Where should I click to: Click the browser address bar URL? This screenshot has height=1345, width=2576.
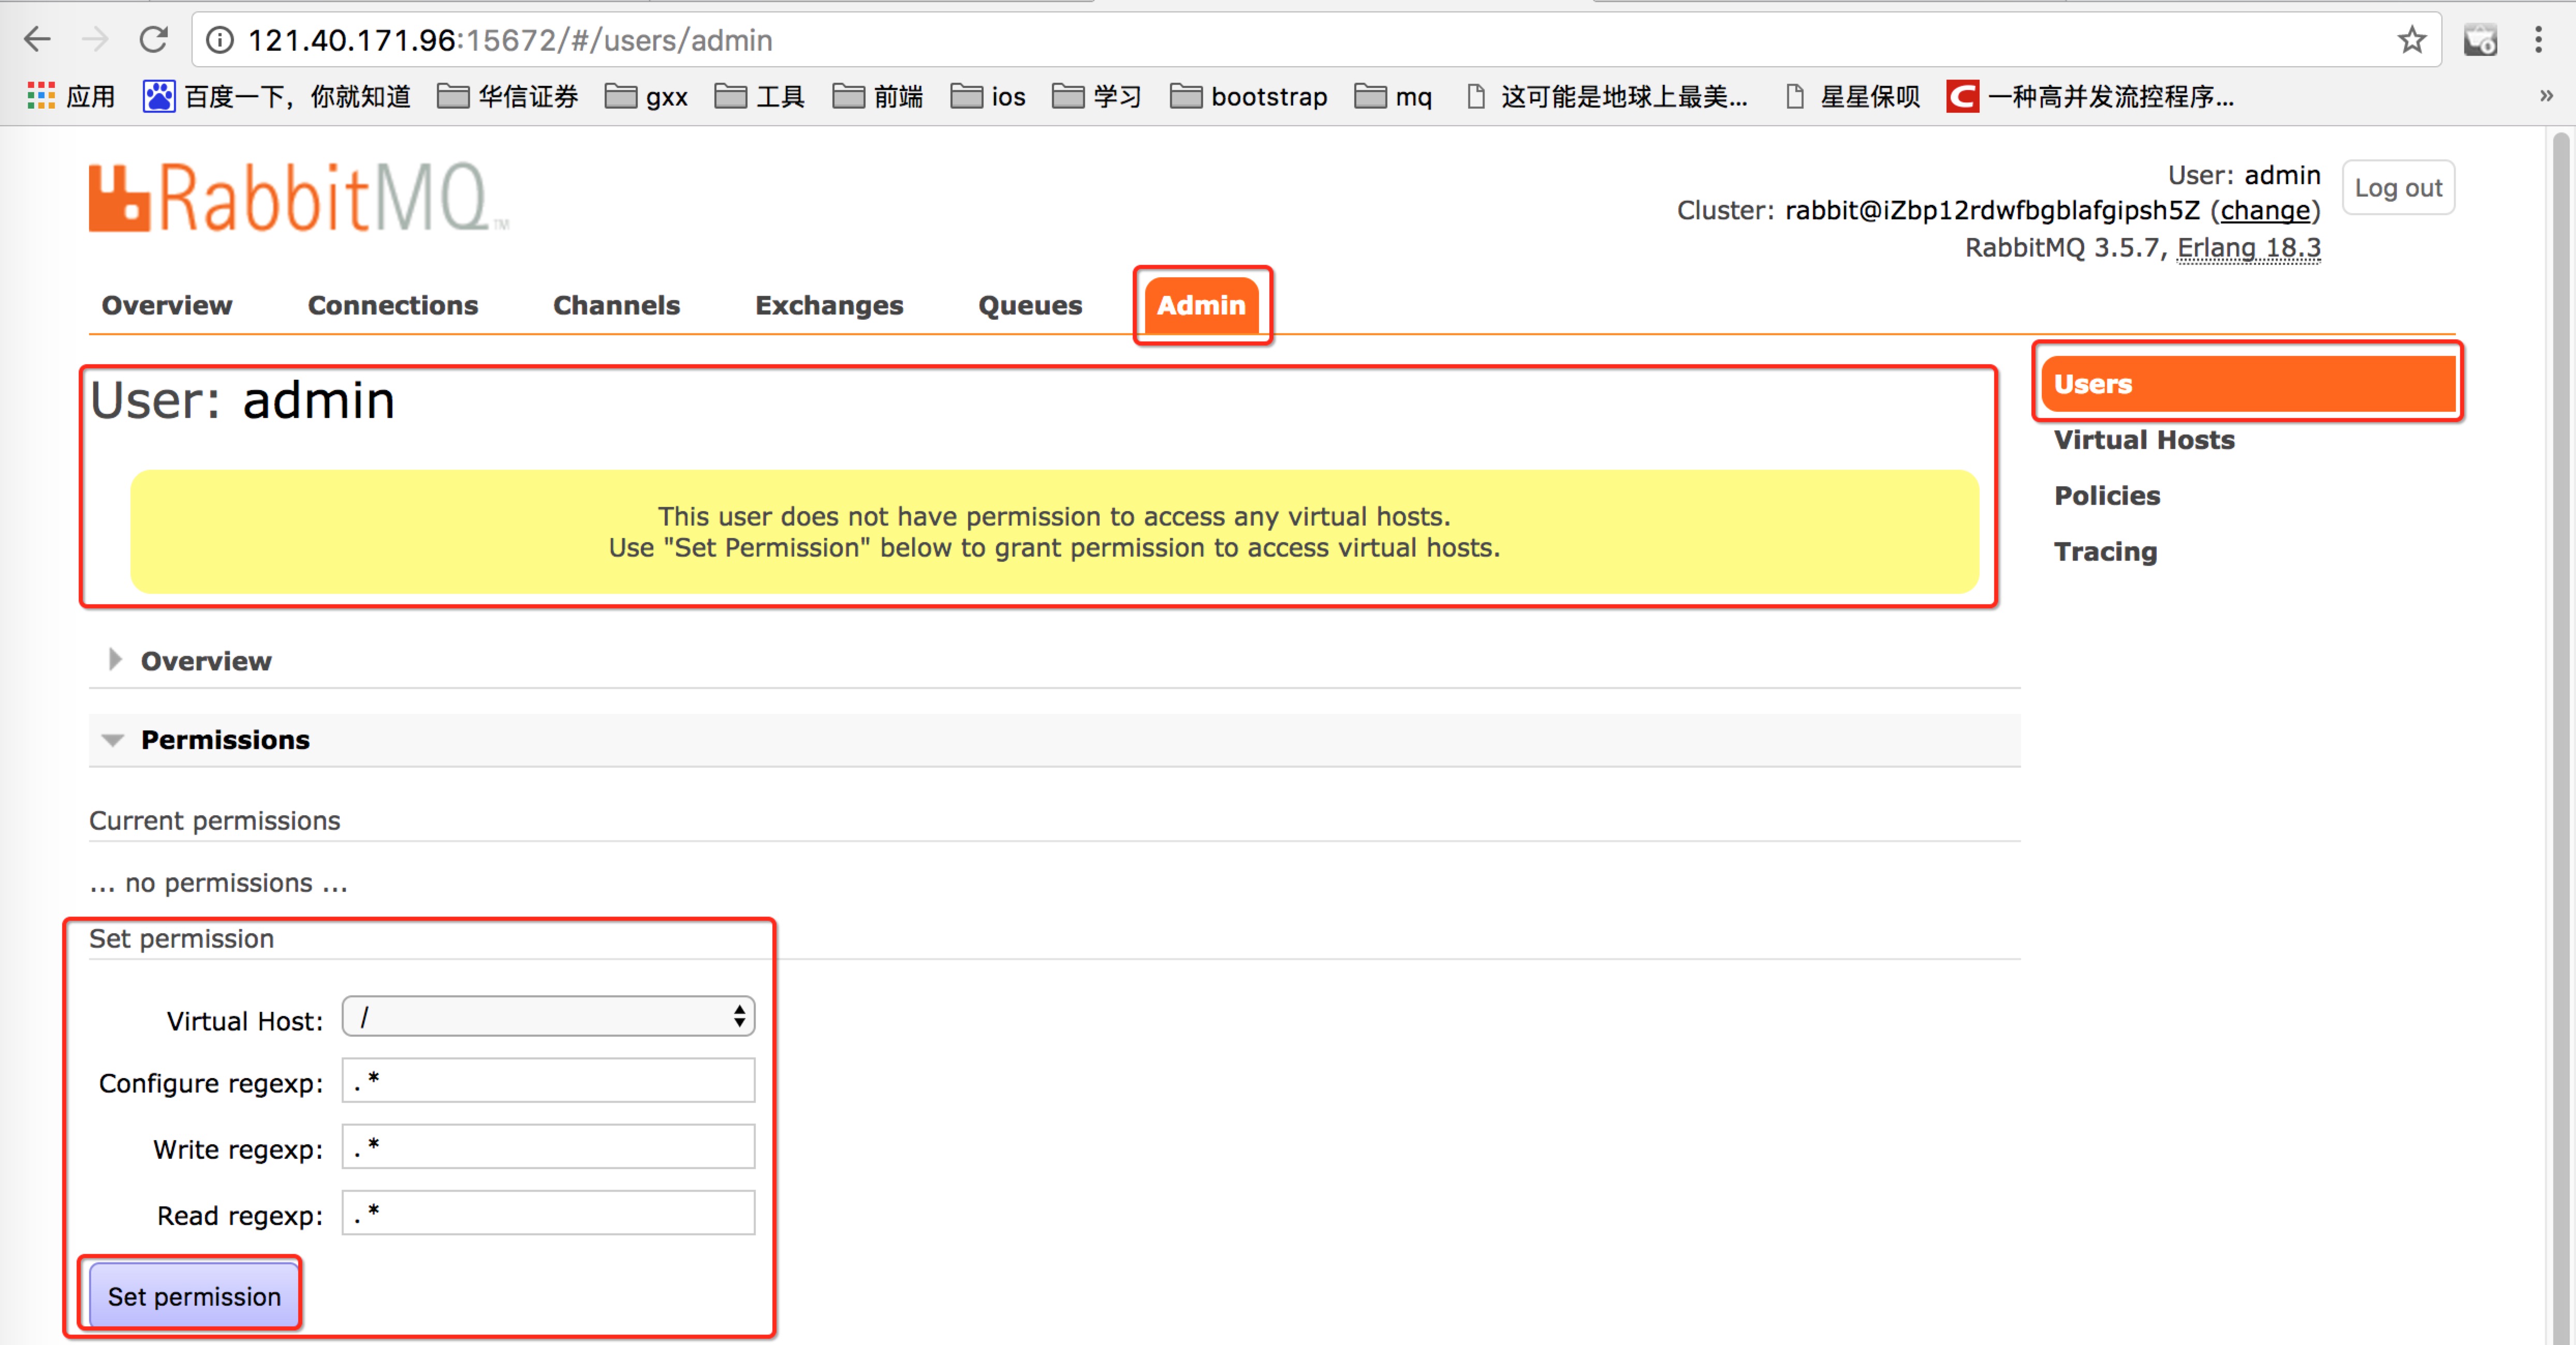(510, 40)
